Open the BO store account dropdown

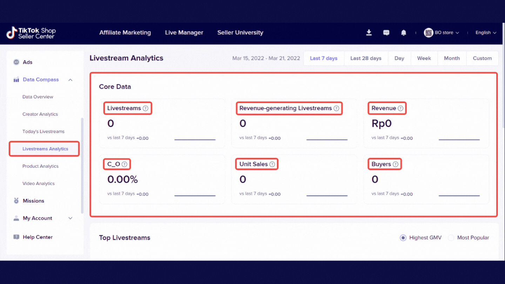coord(442,33)
